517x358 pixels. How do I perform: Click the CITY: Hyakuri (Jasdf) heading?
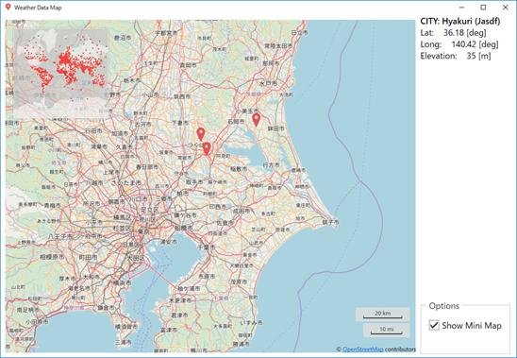(x=460, y=21)
